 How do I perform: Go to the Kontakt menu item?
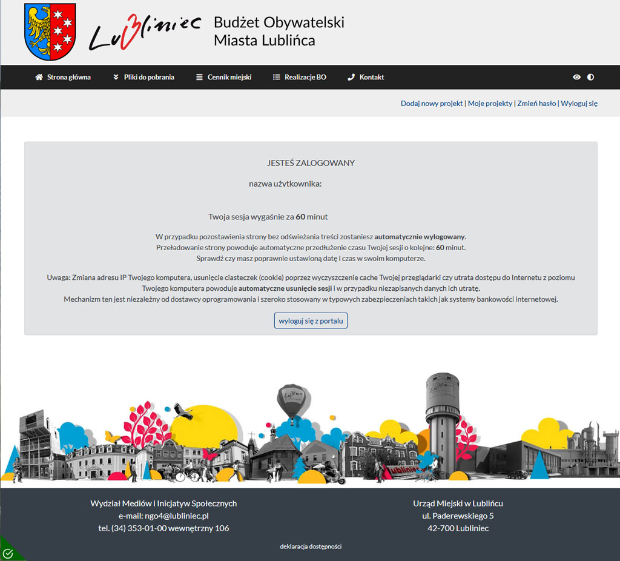(371, 78)
